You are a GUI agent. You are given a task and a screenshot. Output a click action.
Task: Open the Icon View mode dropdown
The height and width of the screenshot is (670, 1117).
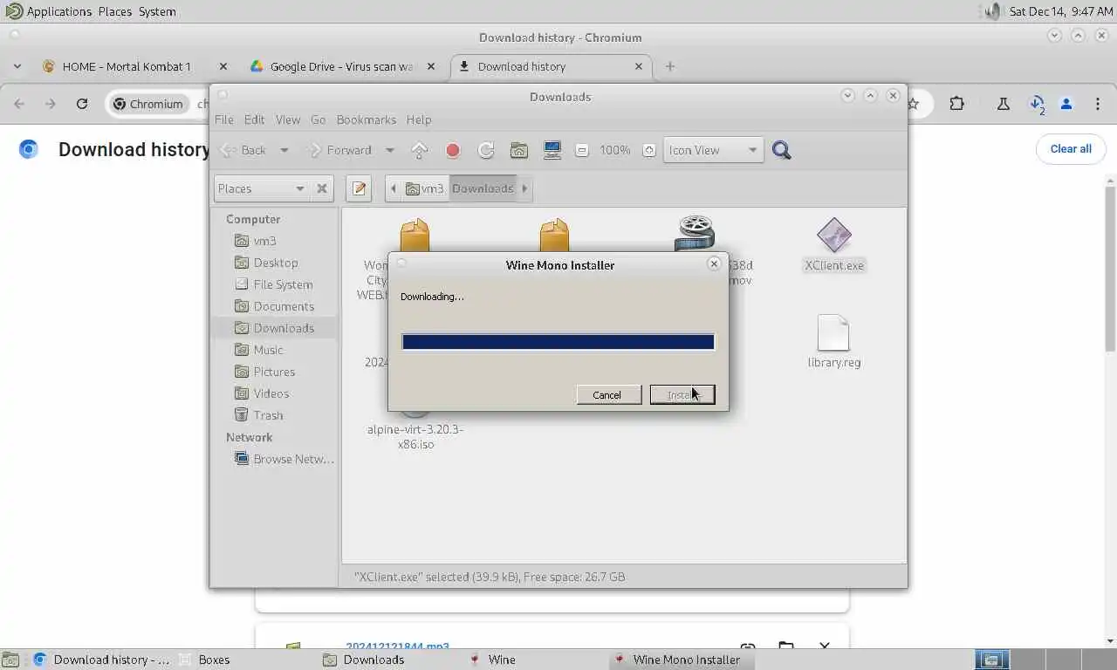tap(713, 150)
